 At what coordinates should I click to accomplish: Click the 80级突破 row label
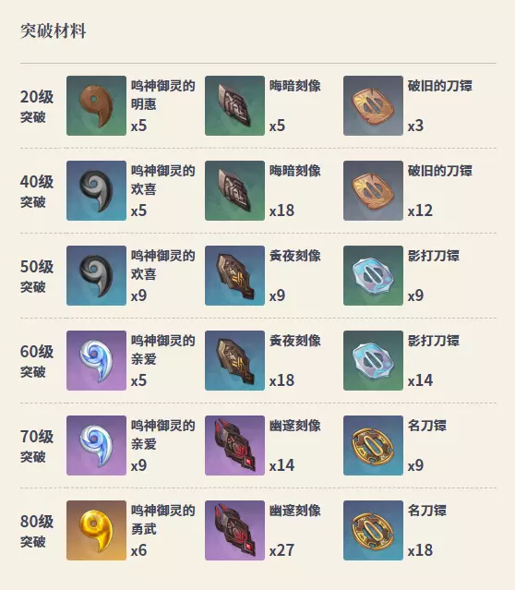point(37,531)
